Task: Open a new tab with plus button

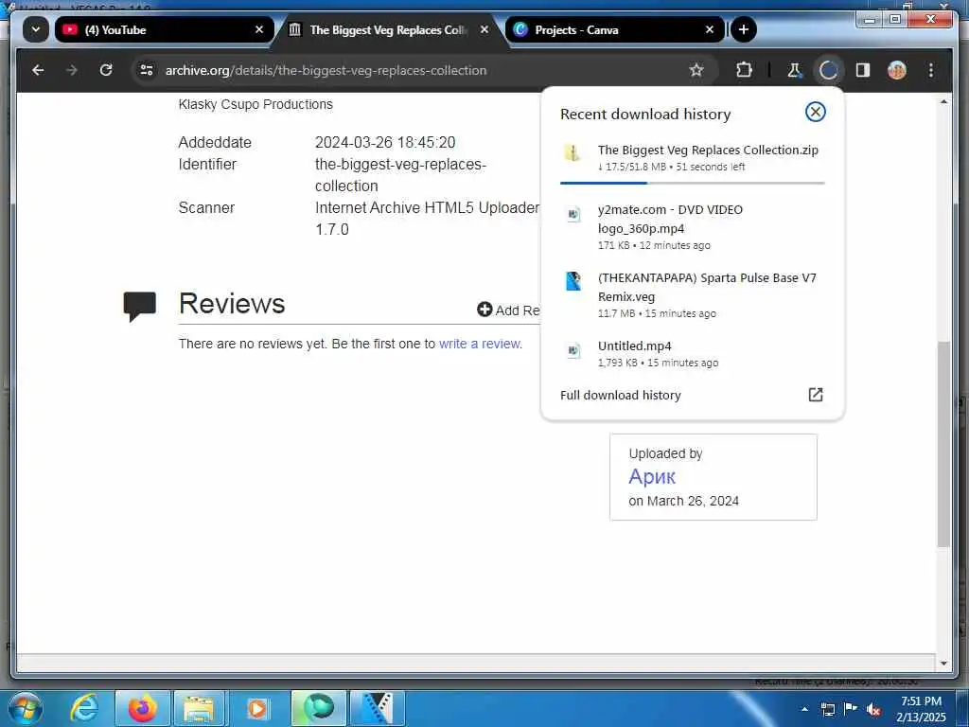Action: coord(744,29)
